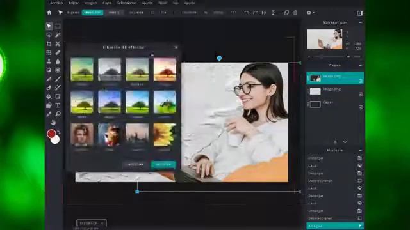Viewport: 410px width, 230px height.
Task: Select the Color Picker eyedropper tool
Action: click(x=49, y=114)
